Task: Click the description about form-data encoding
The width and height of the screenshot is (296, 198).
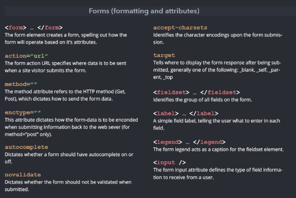Action: [x=71, y=127]
